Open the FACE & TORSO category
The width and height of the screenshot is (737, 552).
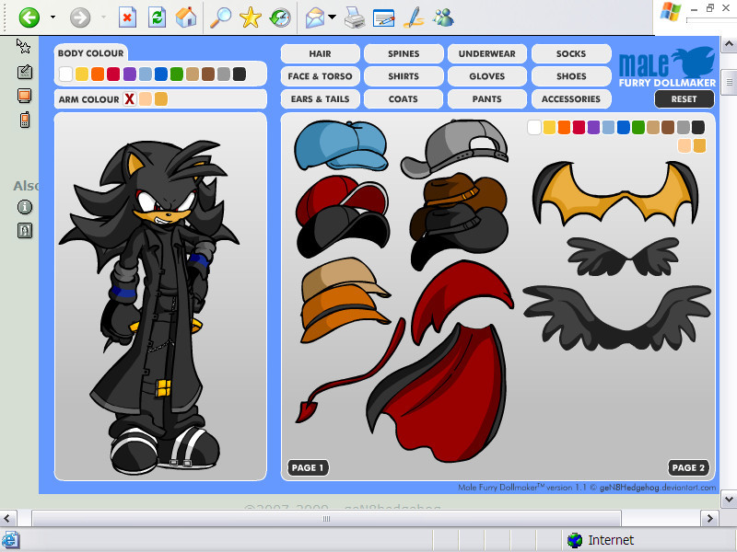320,76
